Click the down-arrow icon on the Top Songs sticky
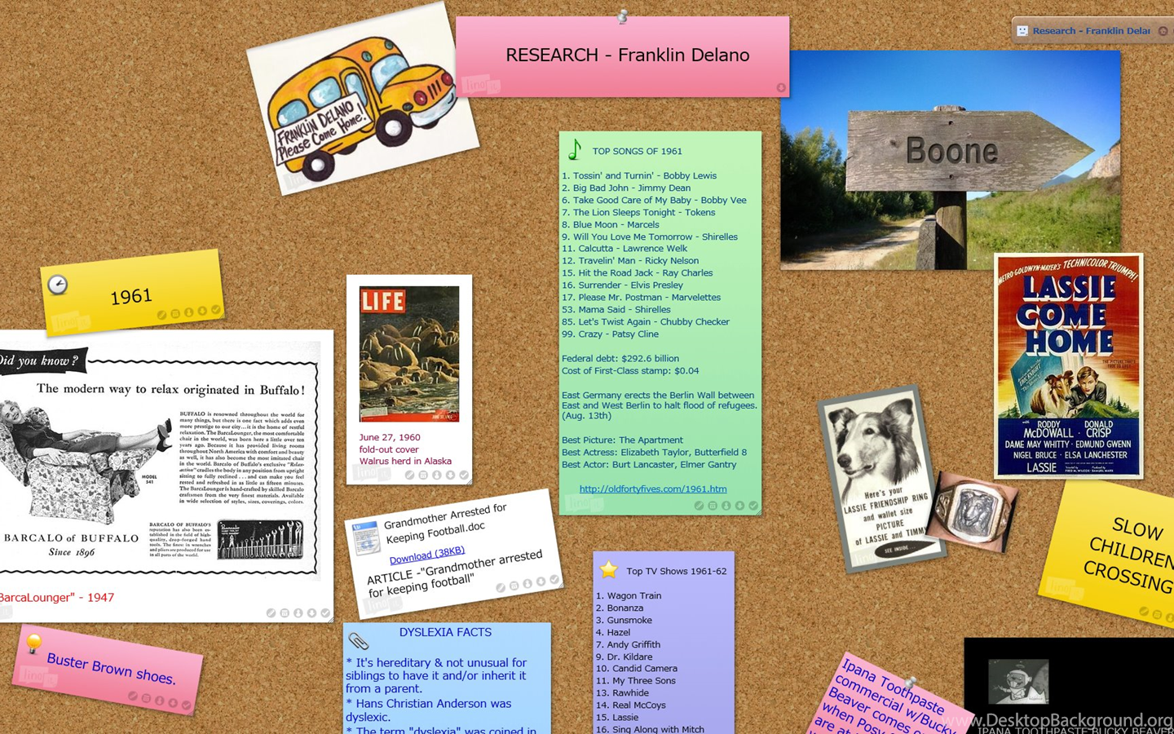 point(739,506)
